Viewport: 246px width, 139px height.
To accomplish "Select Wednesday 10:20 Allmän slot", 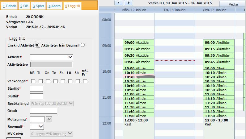I will click(x=219, y=76).
